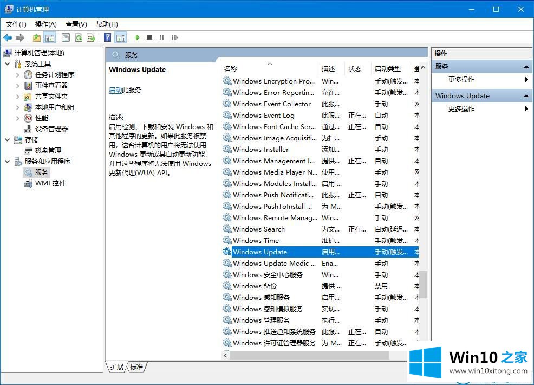Select Windows Modules Installer service row
This screenshot has height=385, width=534.
pos(321,184)
